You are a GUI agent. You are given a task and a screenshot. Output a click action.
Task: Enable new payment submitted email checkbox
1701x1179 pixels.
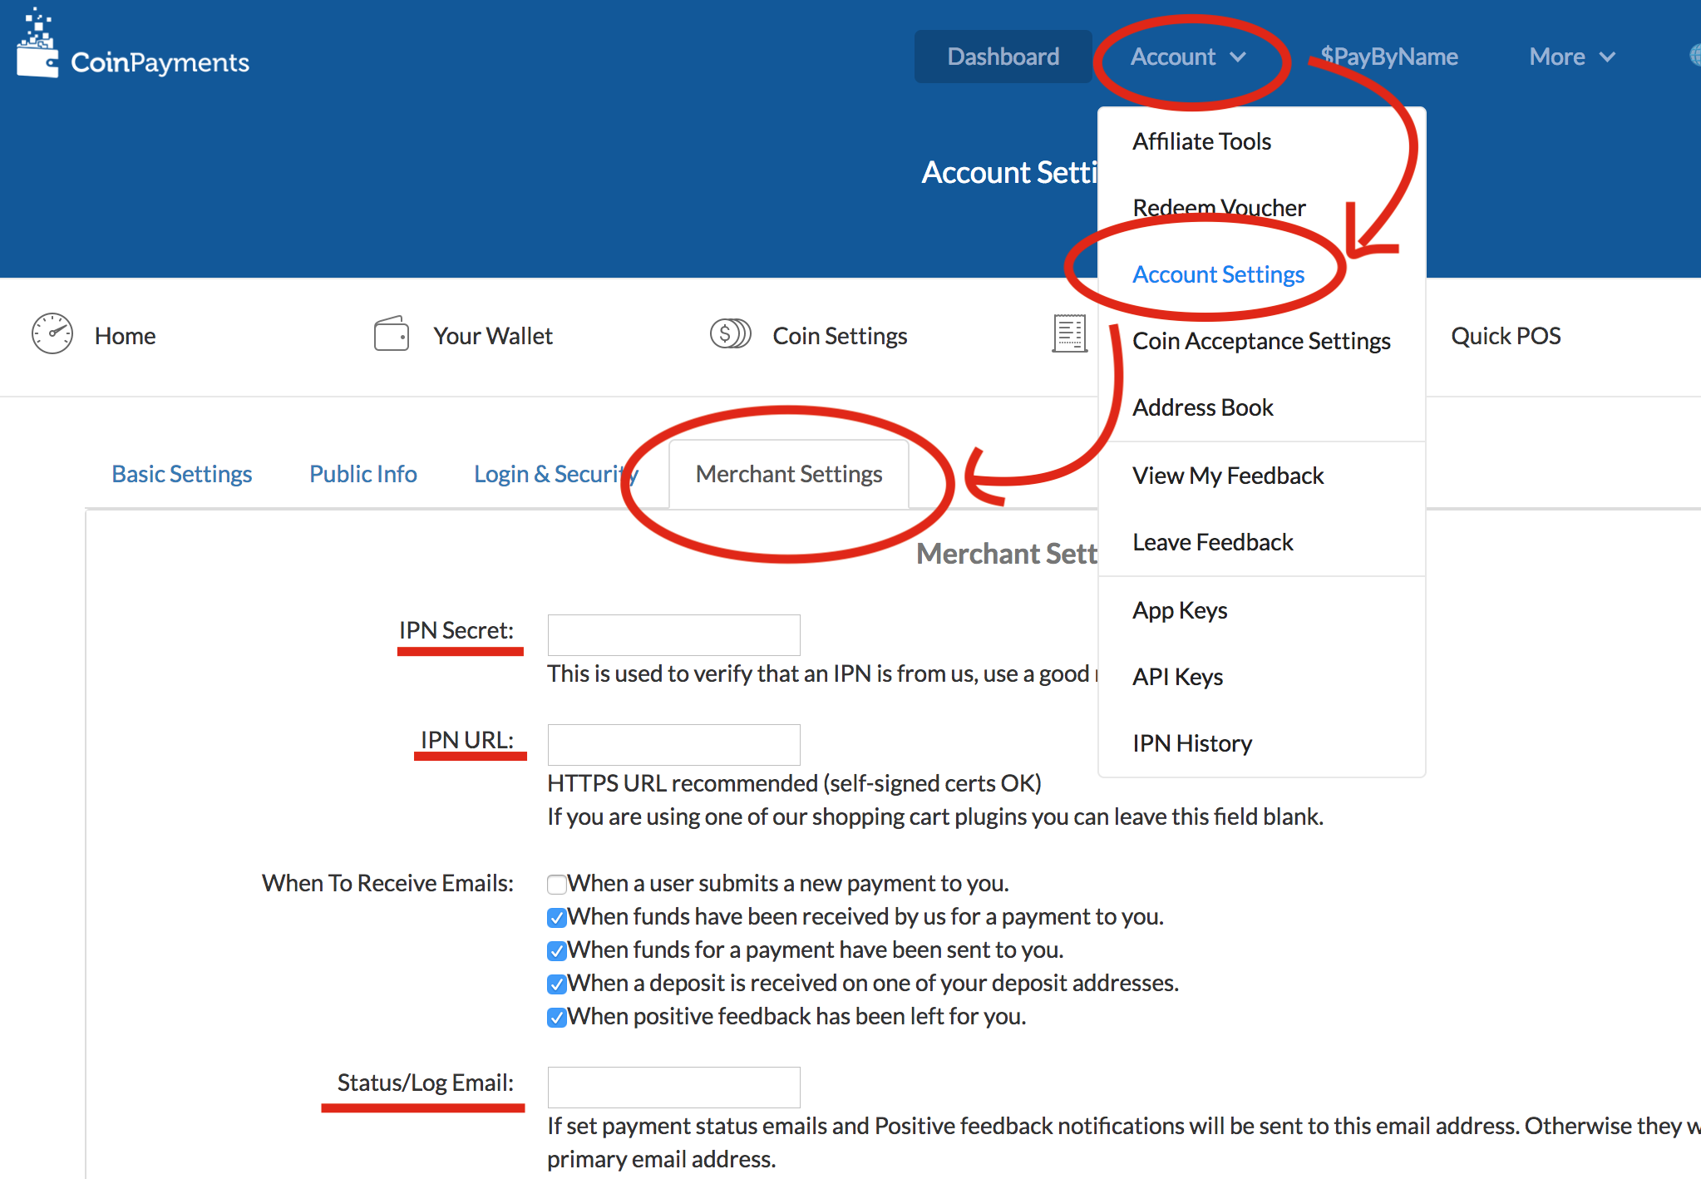[556, 884]
